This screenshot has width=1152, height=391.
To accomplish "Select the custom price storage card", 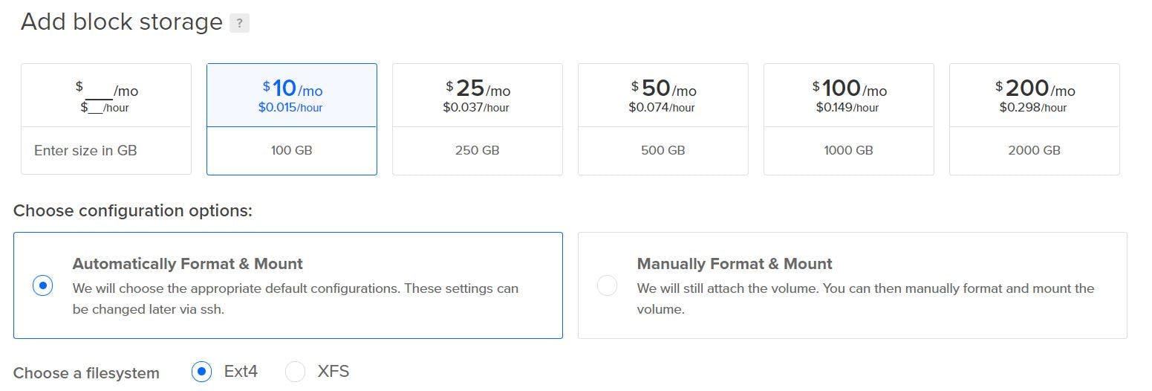I will point(106,119).
